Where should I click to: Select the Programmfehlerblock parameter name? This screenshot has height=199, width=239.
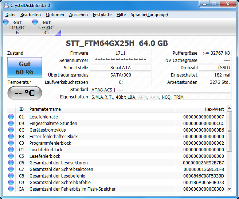pos(50,143)
